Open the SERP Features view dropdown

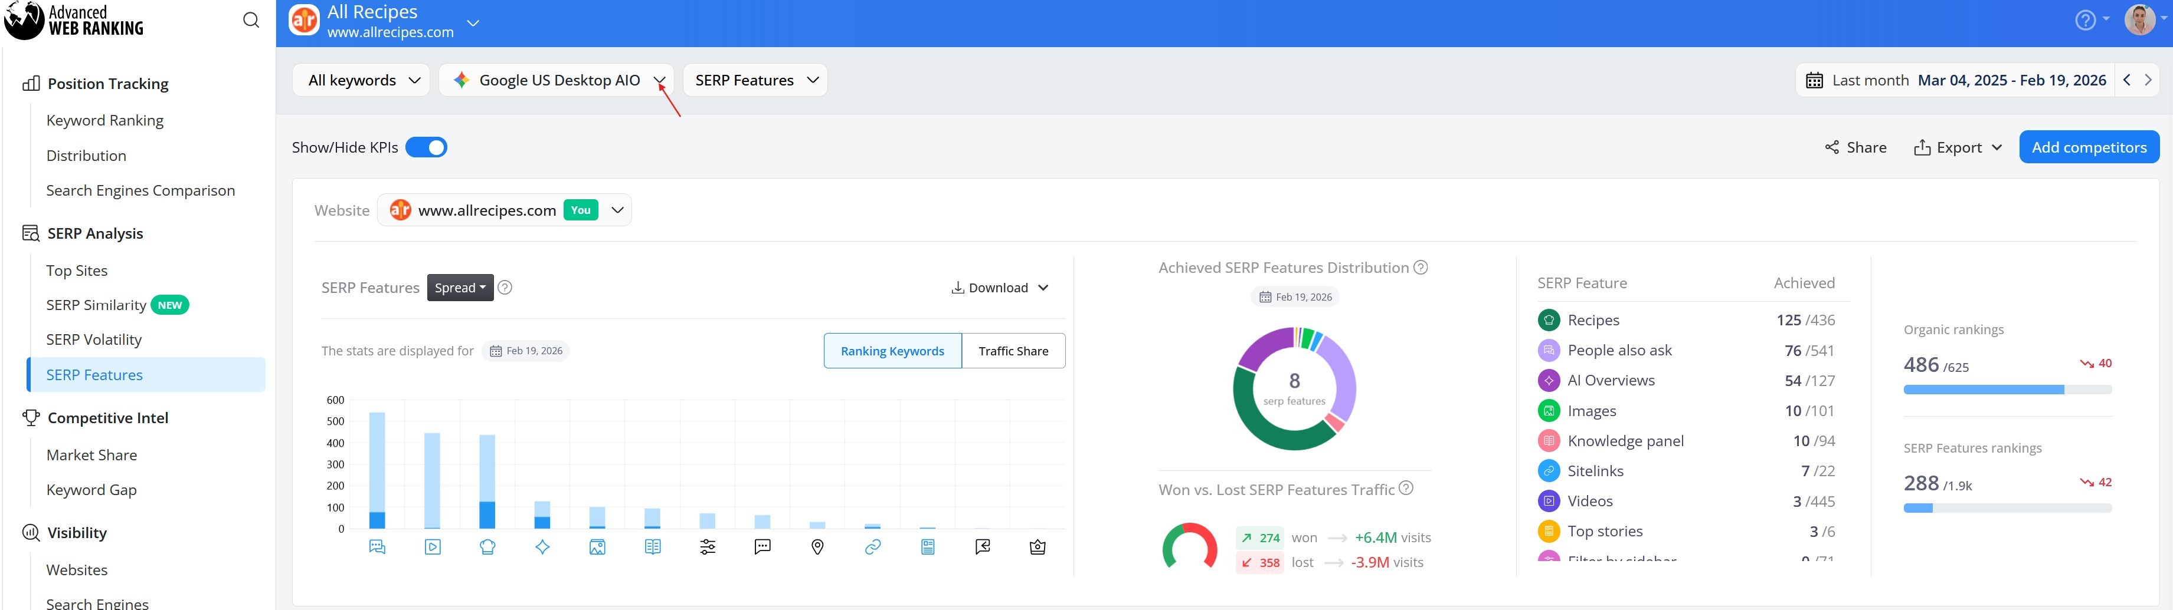[755, 80]
